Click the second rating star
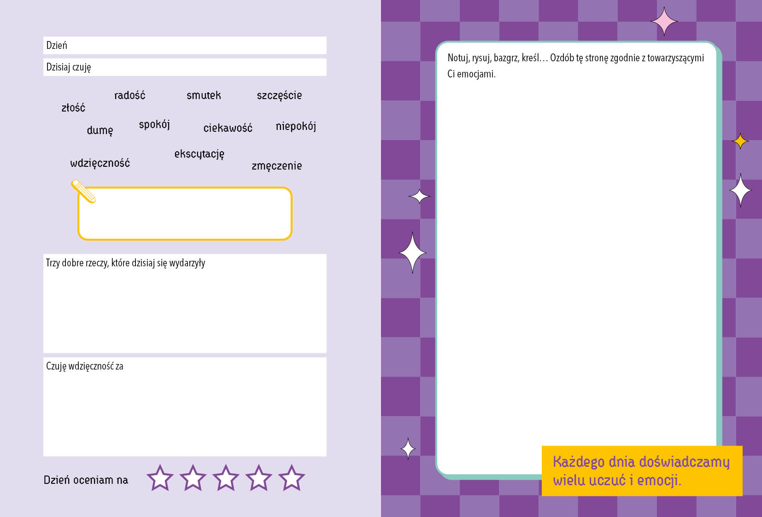This screenshot has width=762, height=517. tap(193, 478)
